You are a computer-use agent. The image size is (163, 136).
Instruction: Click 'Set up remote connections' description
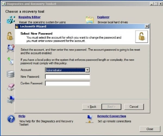[114, 121]
